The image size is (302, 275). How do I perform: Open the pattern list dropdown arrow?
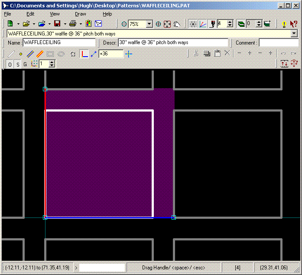click(x=294, y=34)
